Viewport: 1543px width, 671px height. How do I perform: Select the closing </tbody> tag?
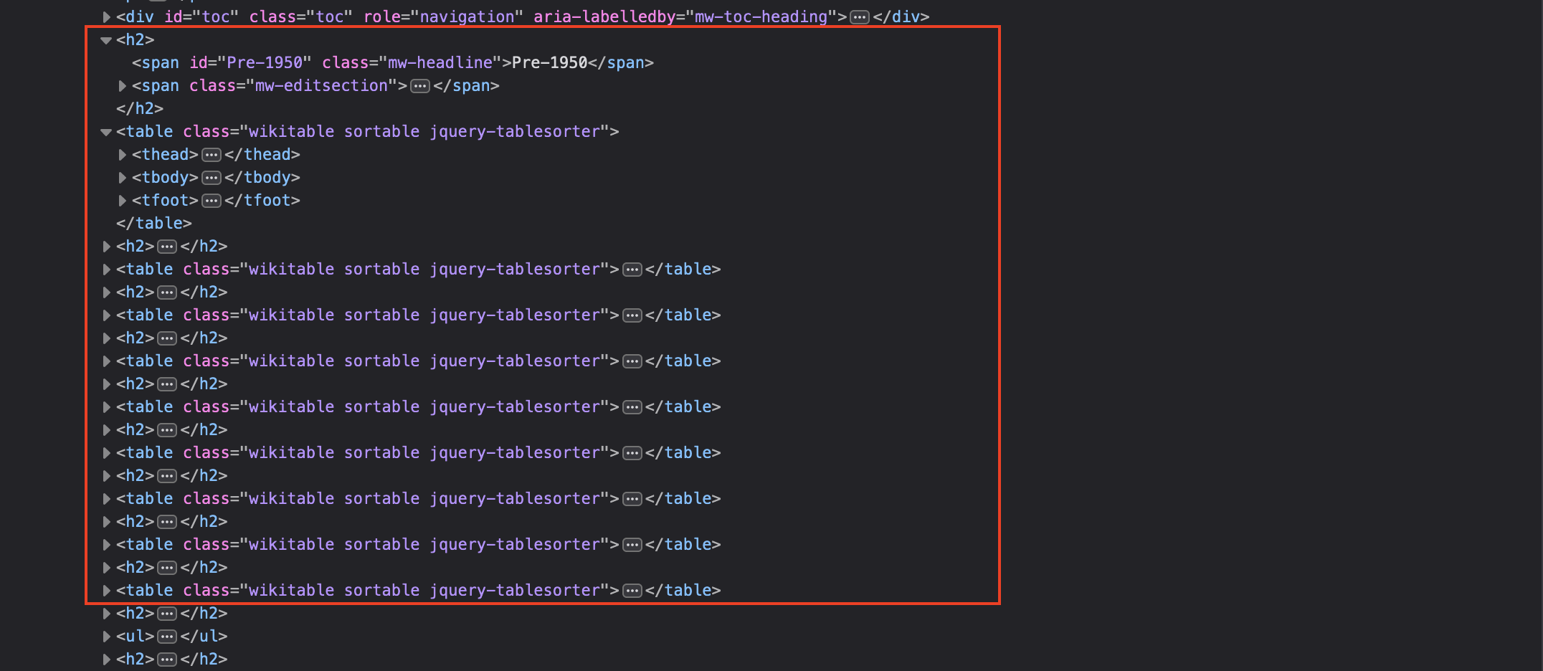(x=262, y=178)
